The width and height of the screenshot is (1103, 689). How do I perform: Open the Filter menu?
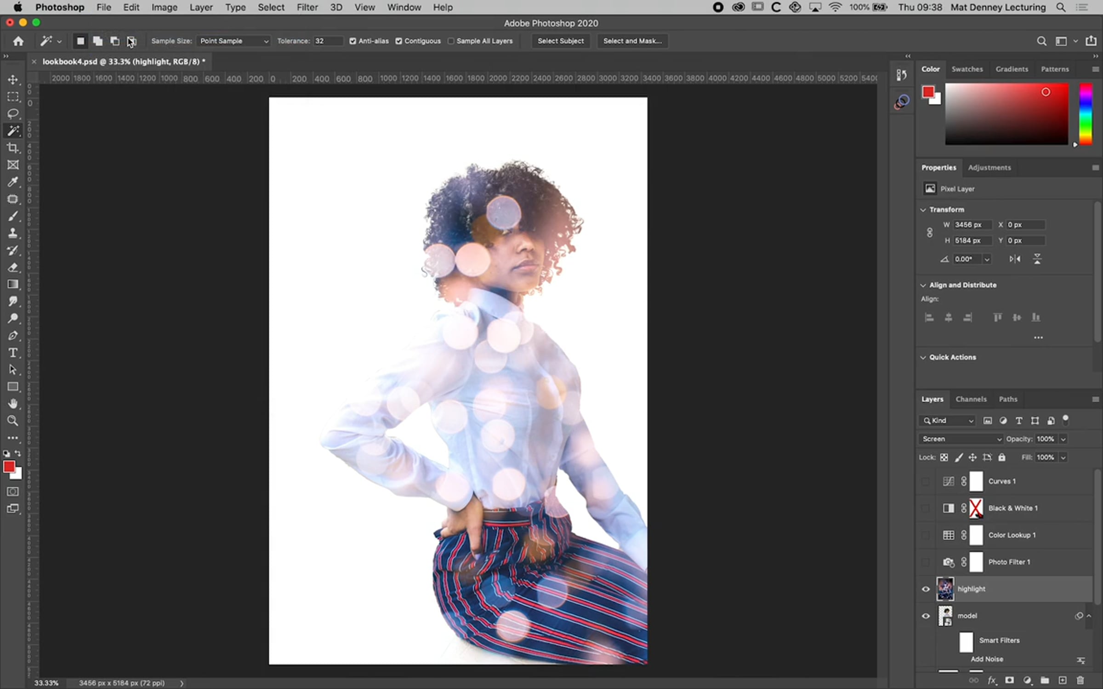[307, 7]
